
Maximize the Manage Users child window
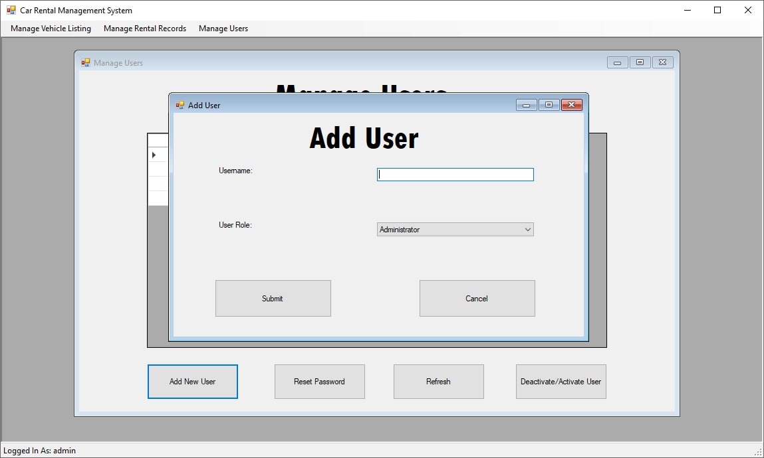[x=640, y=62]
